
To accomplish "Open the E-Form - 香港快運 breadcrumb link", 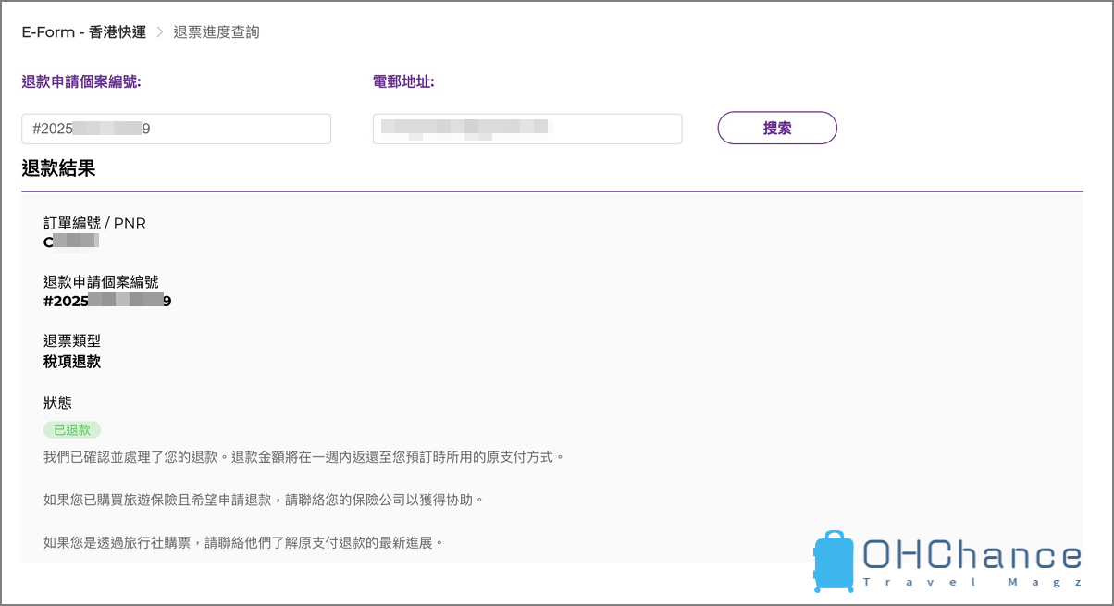I will pos(84,32).
